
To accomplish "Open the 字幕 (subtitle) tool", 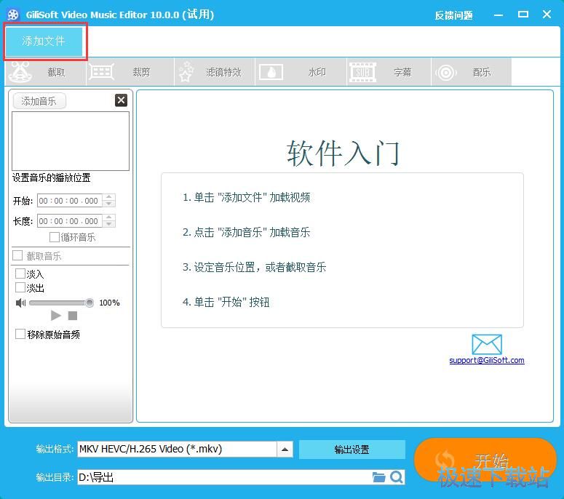I will [389, 72].
